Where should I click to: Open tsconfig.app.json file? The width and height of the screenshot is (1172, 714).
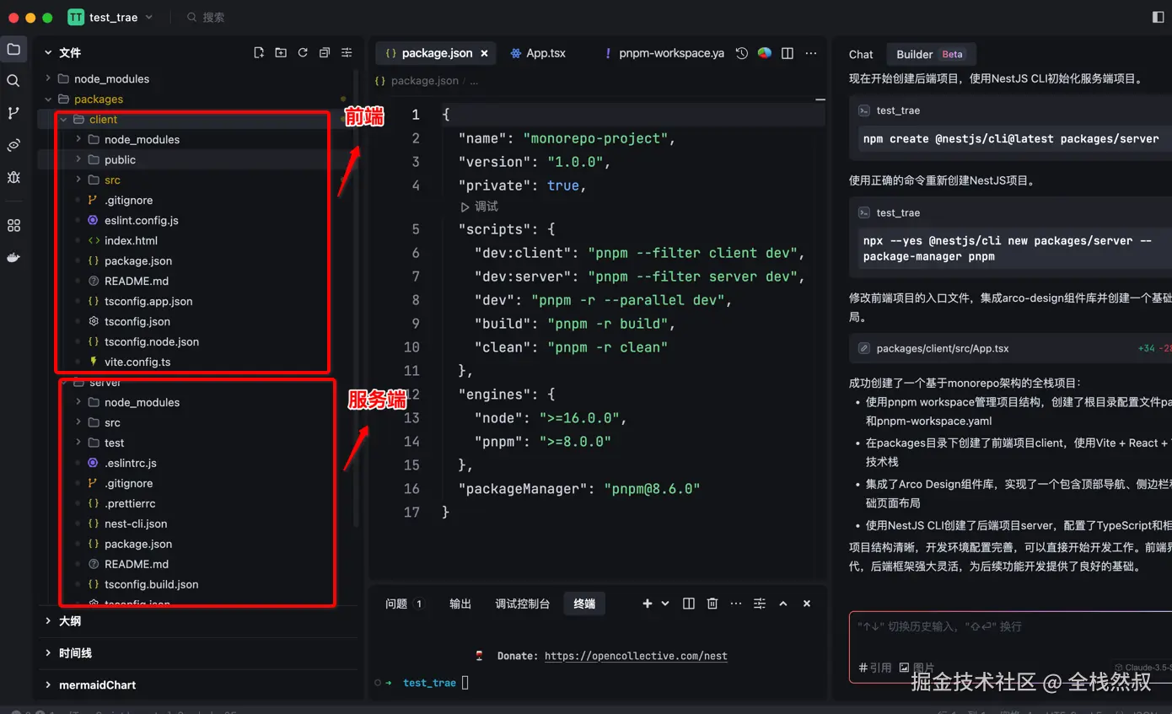pyautogui.click(x=148, y=301)
